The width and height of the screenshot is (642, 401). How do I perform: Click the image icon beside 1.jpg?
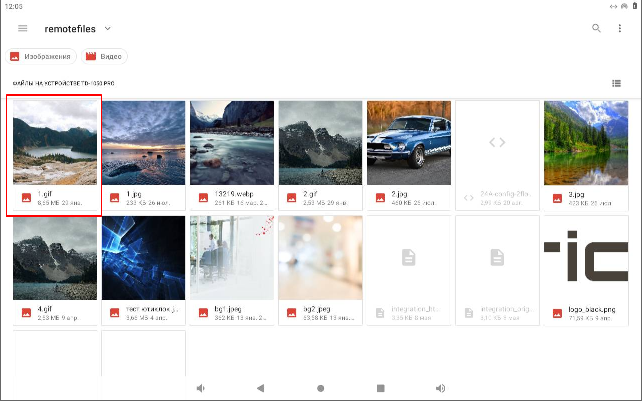tap(115, 198)
